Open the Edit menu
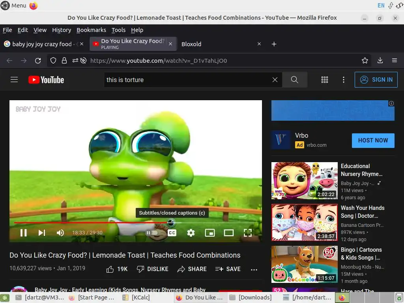The height and width of the screenshot is (303, 404). [22, 30]
